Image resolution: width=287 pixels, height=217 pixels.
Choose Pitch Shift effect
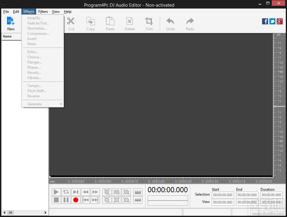43,91
